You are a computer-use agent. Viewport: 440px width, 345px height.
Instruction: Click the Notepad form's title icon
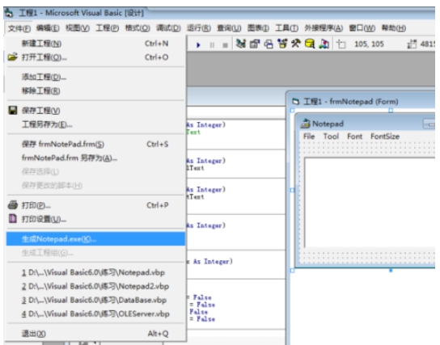click(x=305, y=124)
